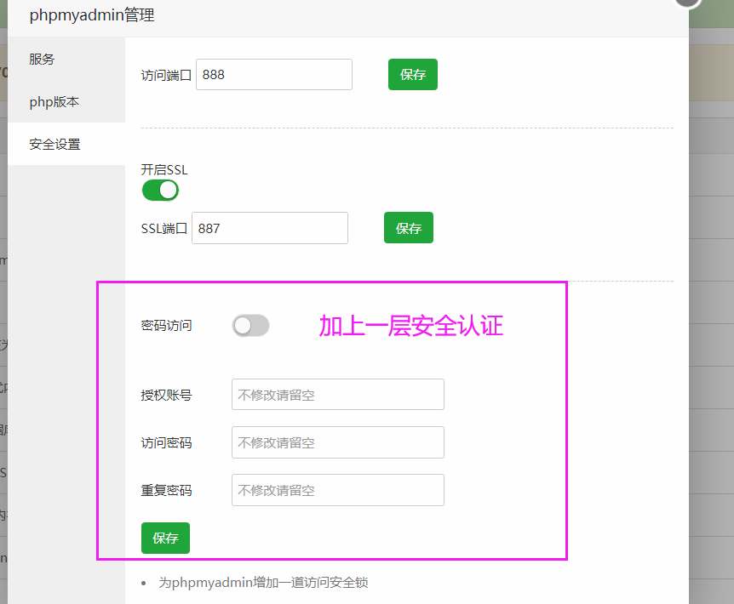This screenshot has height=604, width=734.
Task: Click the phpmyadmin管理 dialog title
Action: 92,15
